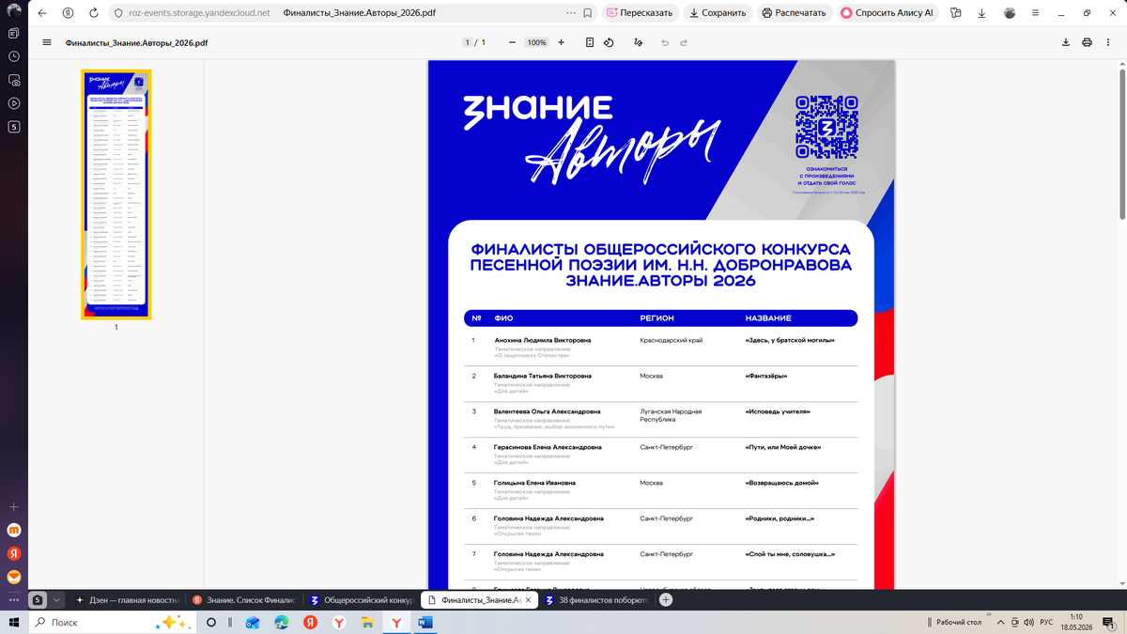This screenshot has height=634, width=1127.
Task: Click the name Баландина Татьяна Викторовна
Action: point(543,376)
